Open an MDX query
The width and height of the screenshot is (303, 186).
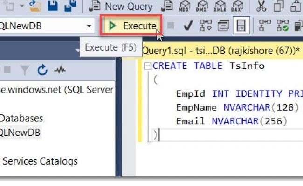click(x=184, y=6)
